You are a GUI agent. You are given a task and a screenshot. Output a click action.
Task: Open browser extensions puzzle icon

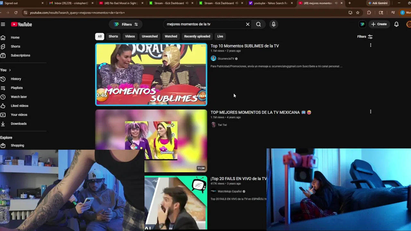coord(369,13)
